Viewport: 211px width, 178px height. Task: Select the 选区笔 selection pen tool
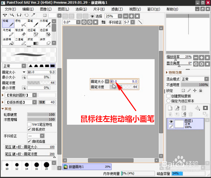pyautogui.click(x=33, y=32)
